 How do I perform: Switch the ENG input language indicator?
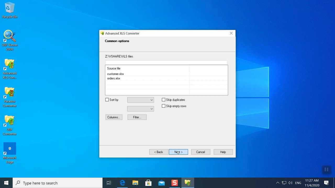coord(298,183)
